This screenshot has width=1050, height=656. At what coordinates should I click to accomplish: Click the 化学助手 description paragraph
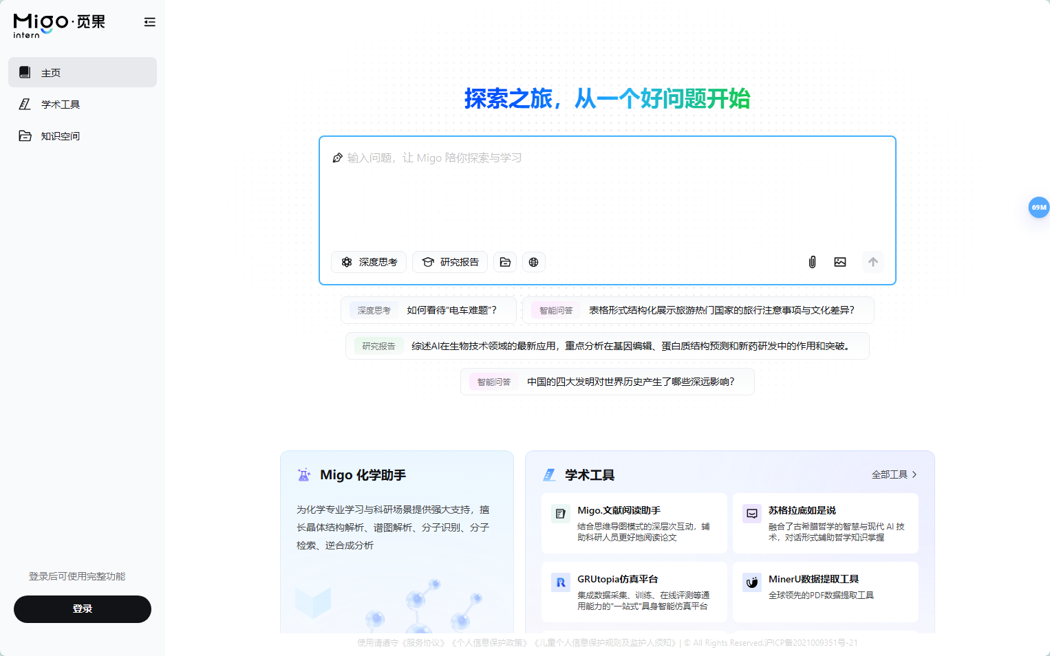coord(393,527)
